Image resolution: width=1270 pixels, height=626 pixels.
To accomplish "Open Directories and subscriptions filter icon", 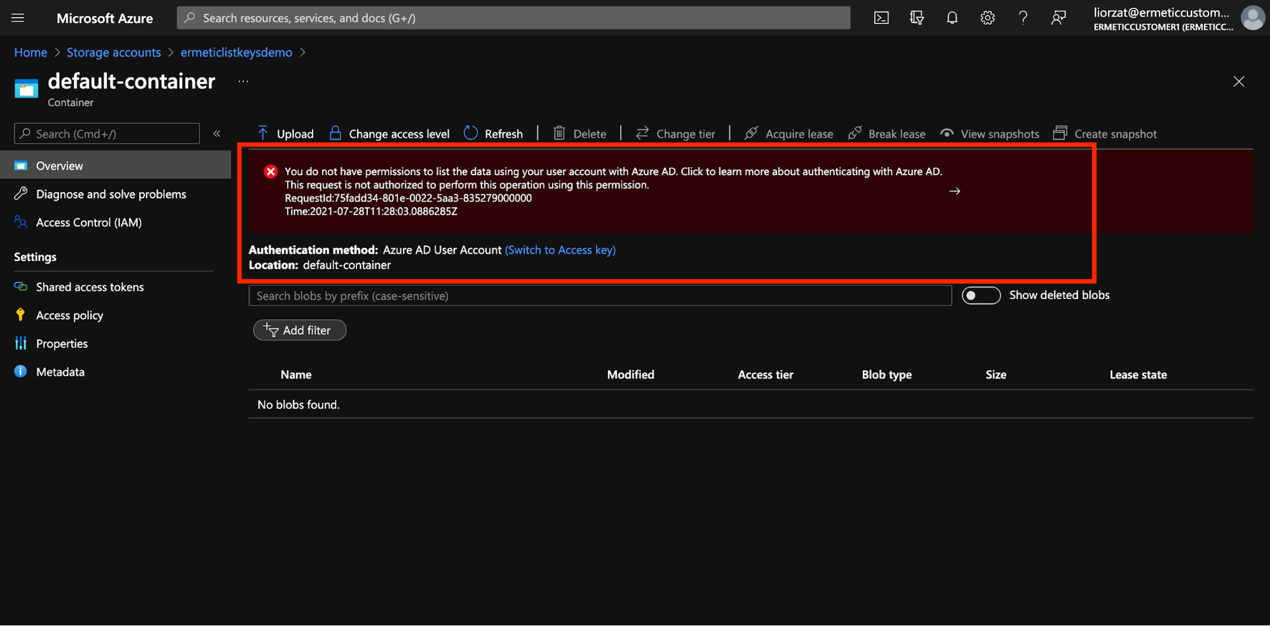I will pyautogui.click(x=916, y=18).
